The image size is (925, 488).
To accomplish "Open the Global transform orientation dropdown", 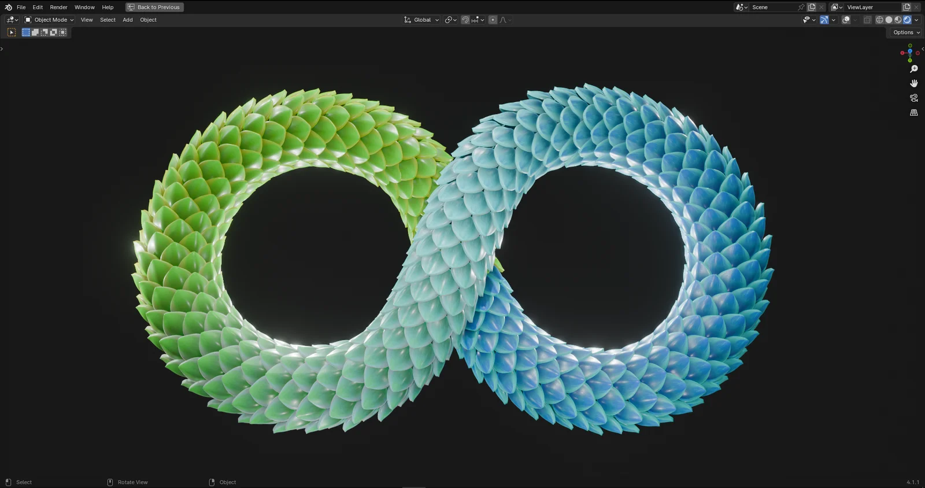I will pyautogui.click(x=421, y=20).
